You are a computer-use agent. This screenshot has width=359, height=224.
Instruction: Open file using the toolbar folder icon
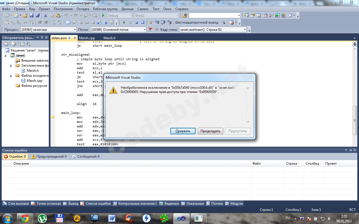click(25, 16)
